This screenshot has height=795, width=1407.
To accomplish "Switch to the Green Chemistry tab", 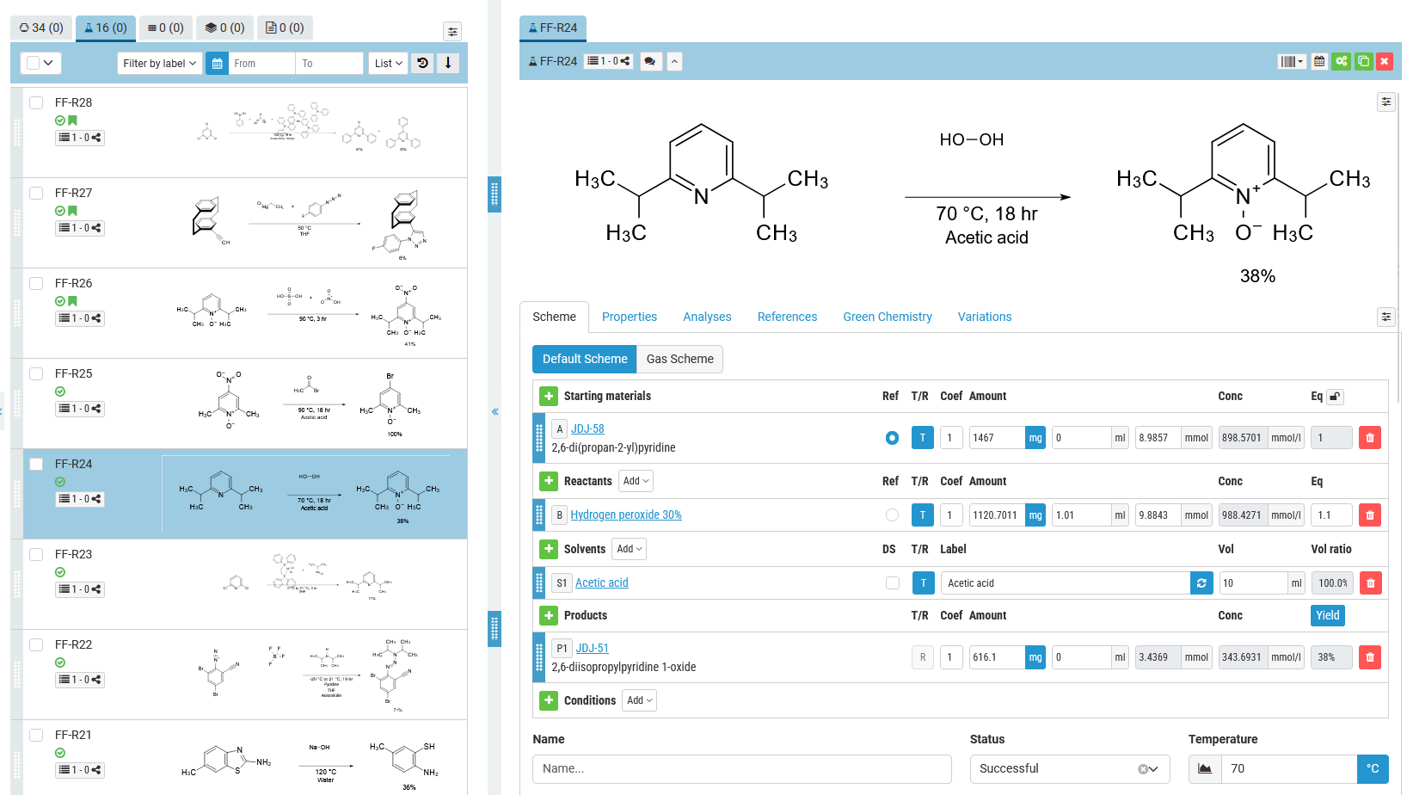I will pos(887,317).
